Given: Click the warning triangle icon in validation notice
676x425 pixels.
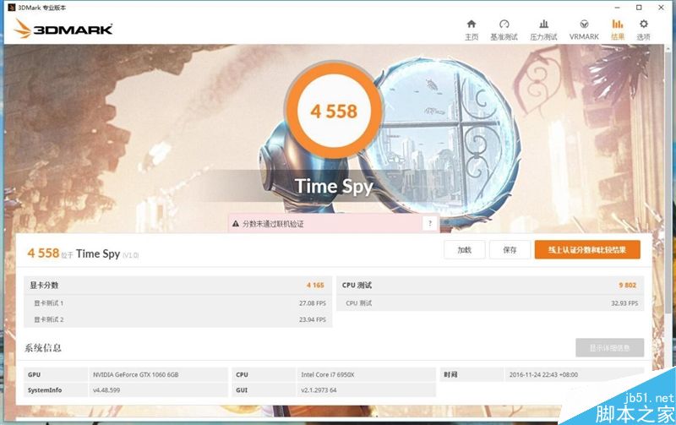Looking at the screenshot, I should coord(236,224).
